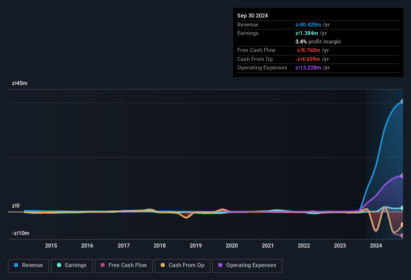Viewport: 411px width, 280px height.
Task: Toggle the Operating Expenses legend button
Action: [247, 265]
